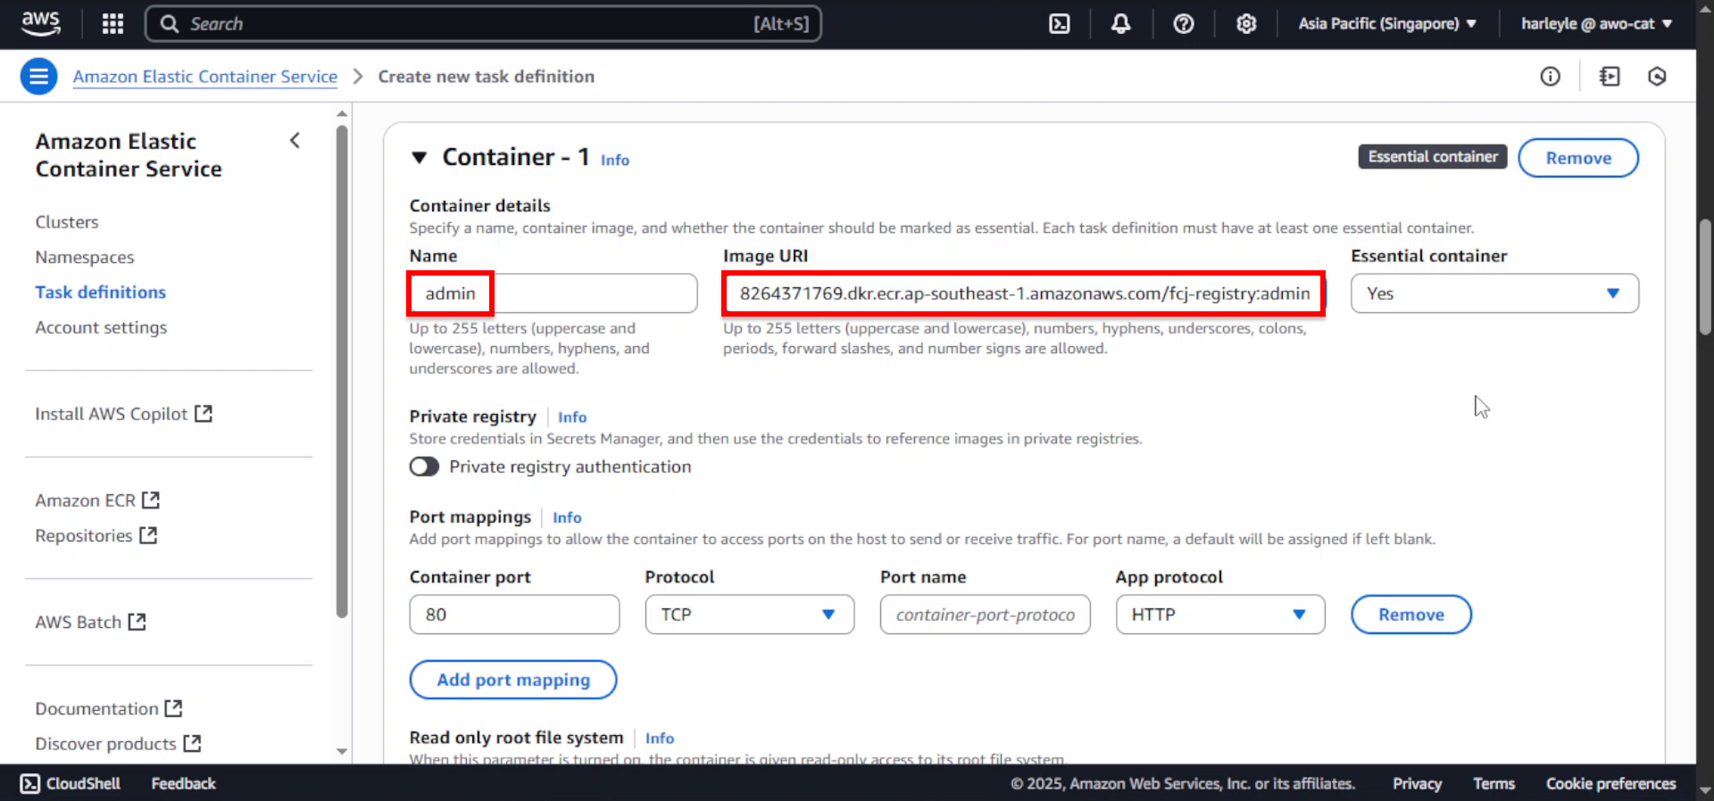Image resolution: width=1714 pixels, height=801 pixels.
Task: Open Task definitions in the sidebar
Action: point(101,292)
